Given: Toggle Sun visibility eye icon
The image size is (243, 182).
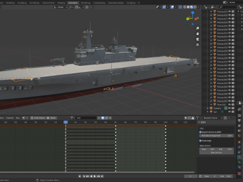Looking at the screenshot, I should (229, 112).
